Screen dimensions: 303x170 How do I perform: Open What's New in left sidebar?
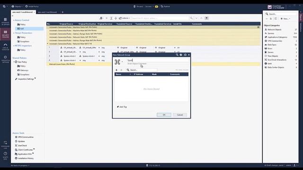pos(5,156)
